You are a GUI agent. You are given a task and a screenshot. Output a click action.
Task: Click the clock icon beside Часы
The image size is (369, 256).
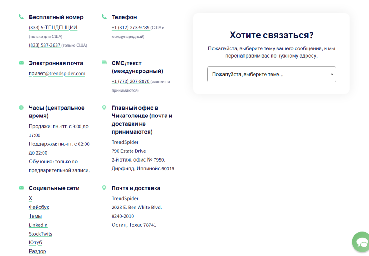(21, 108)
